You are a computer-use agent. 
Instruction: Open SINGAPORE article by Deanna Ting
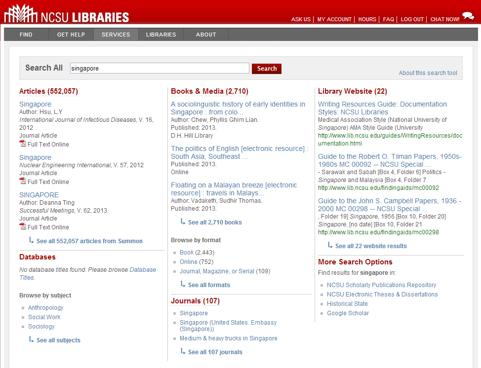coord(39,195)
